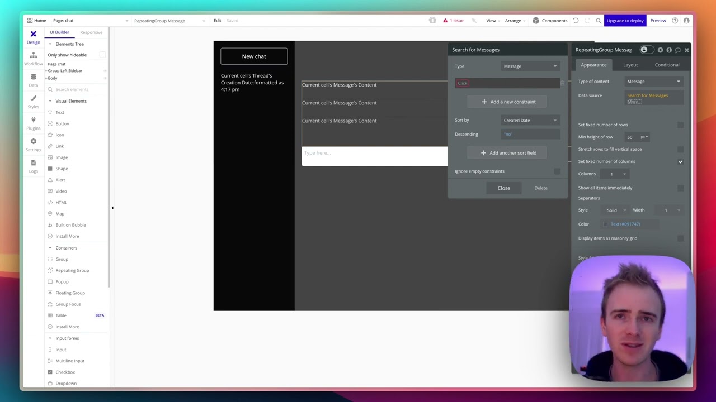Click Add another sort field button
Image resolution: width=716 pixels, height=402 pixels.
(508, 153)
